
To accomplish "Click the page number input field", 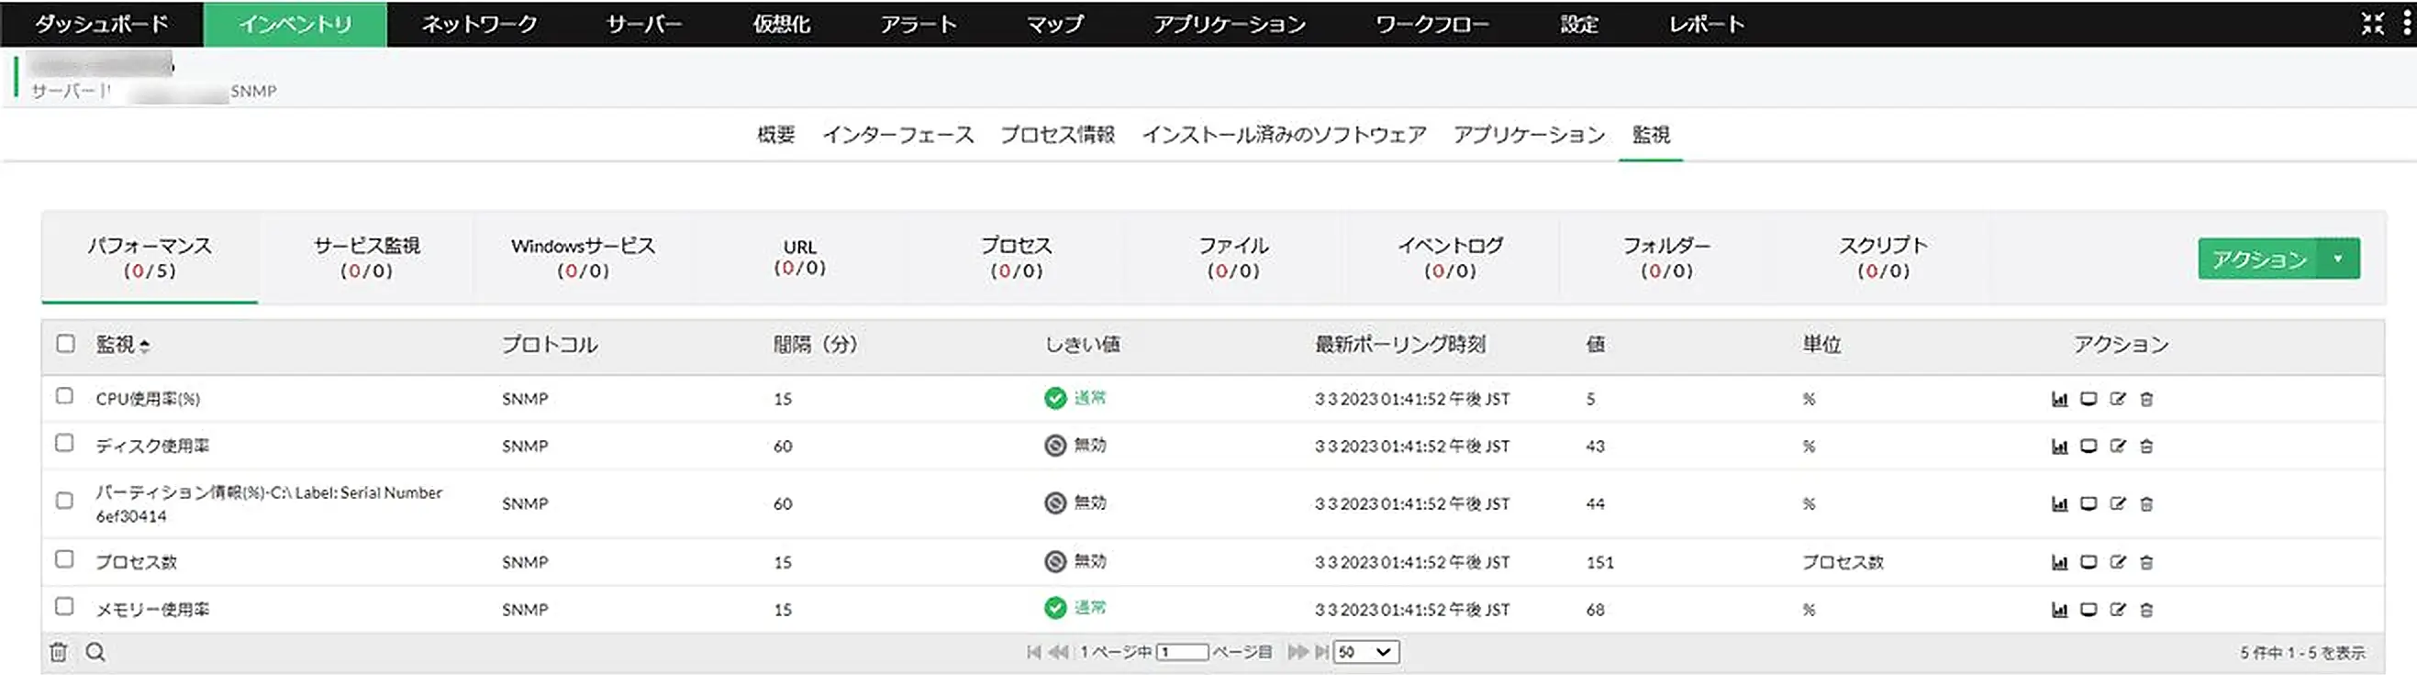I will [1182, 652].
